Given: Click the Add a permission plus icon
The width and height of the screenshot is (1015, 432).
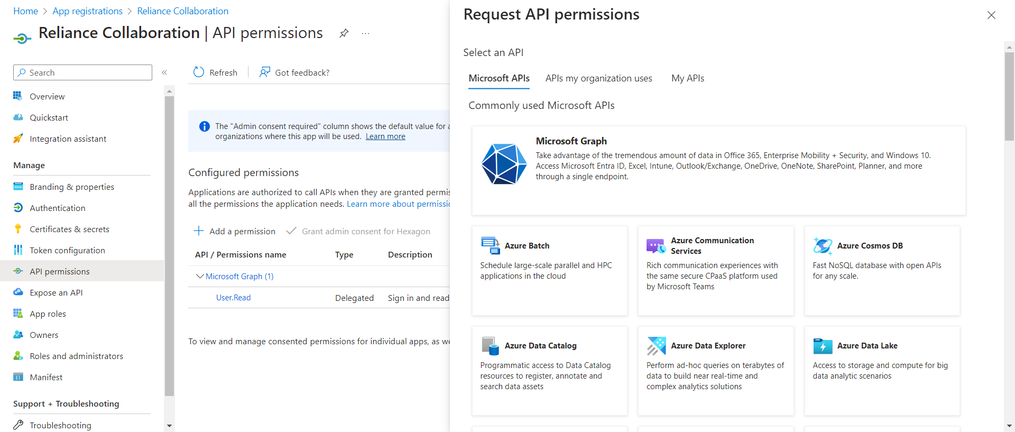Looking at the screenshot, I should tap(199, 231).
